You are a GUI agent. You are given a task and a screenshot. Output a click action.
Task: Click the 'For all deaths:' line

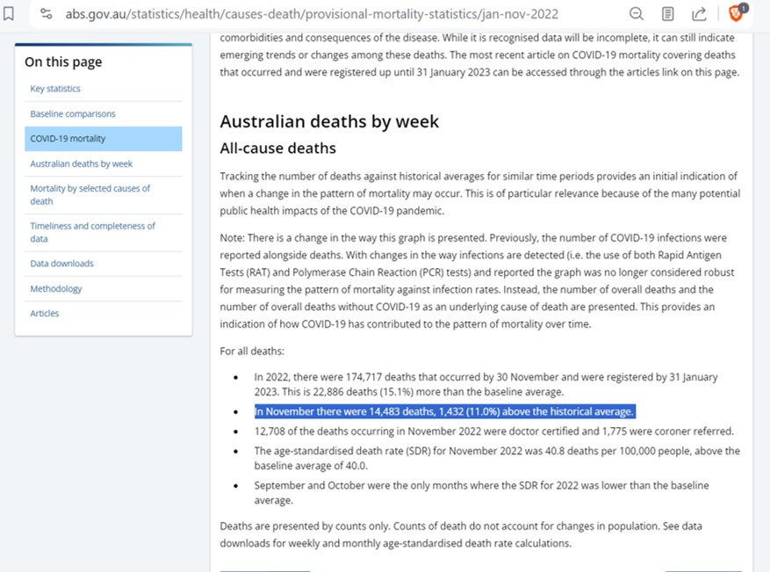(x=252, y=351)
